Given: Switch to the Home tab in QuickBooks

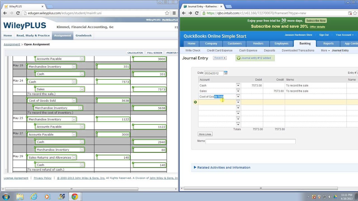Looking at the screenshot, I should [x=192, y=44].
